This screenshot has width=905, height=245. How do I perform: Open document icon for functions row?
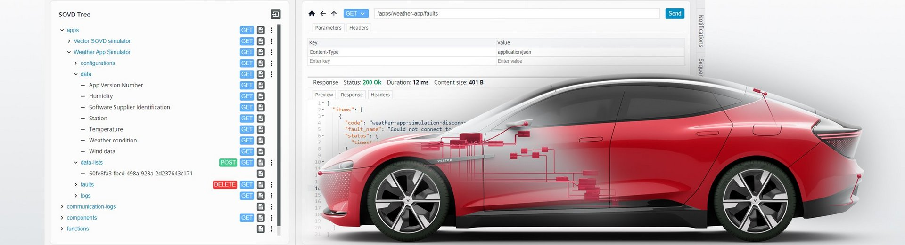(261, 229)
